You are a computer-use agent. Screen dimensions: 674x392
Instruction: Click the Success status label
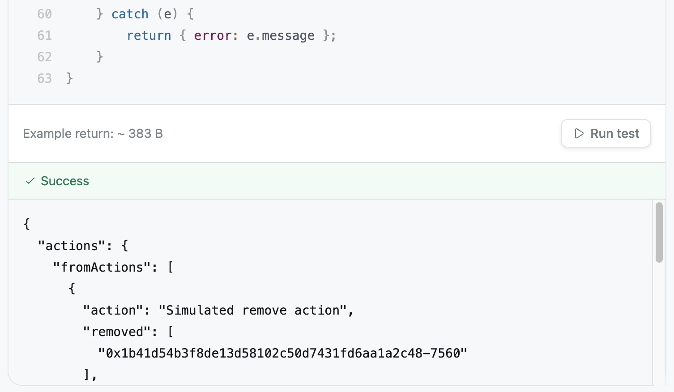[65, 181]
